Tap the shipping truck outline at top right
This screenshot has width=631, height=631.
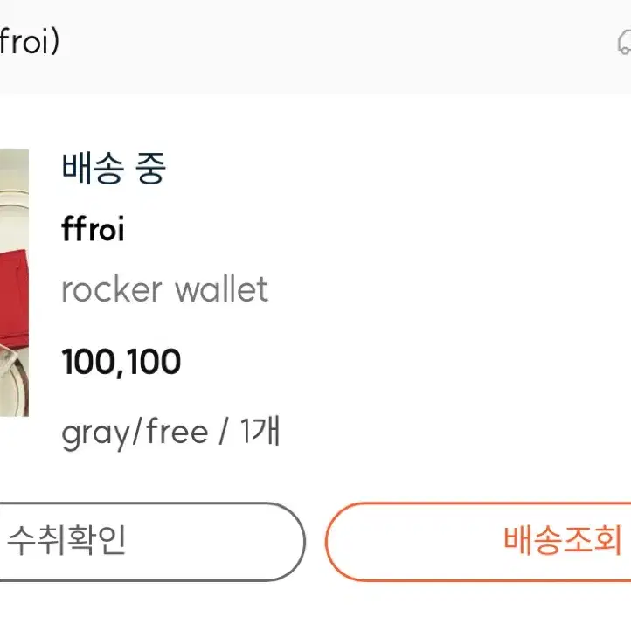coord(624,42)
